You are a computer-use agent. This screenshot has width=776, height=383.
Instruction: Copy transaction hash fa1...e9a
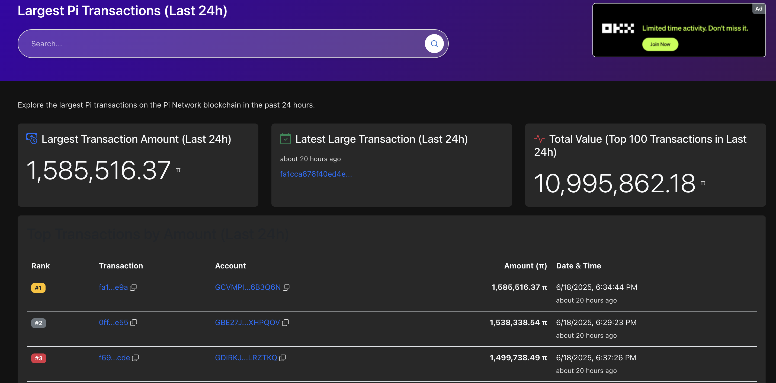[133, 287]
